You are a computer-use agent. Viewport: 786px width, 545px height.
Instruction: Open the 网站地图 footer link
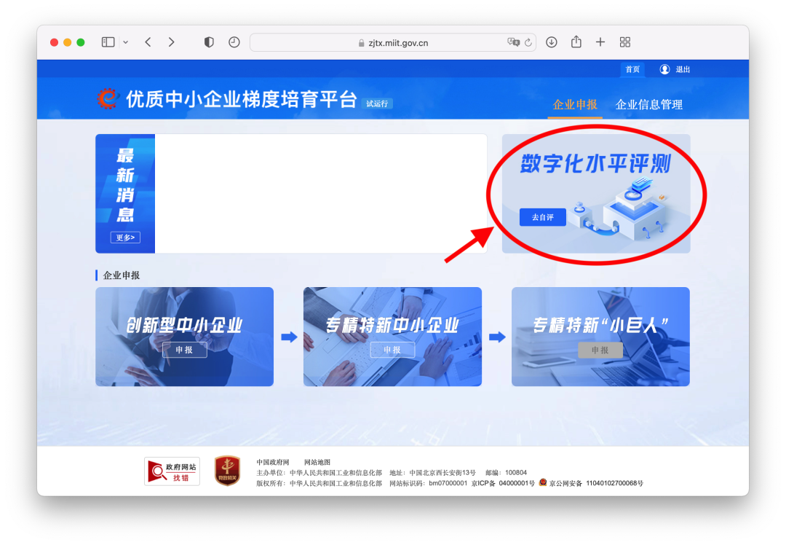tap(317, 462)
